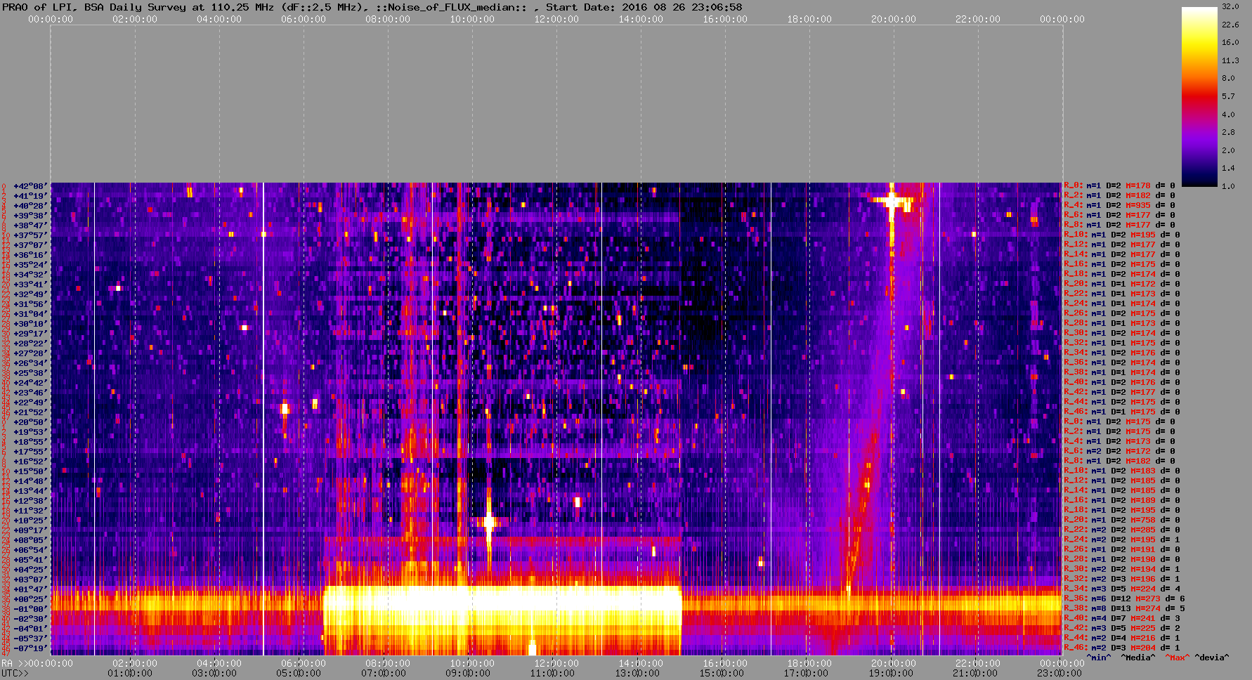Click the 'RA >>' axis label
1252x680 pixels.
(x=13, y=664)
